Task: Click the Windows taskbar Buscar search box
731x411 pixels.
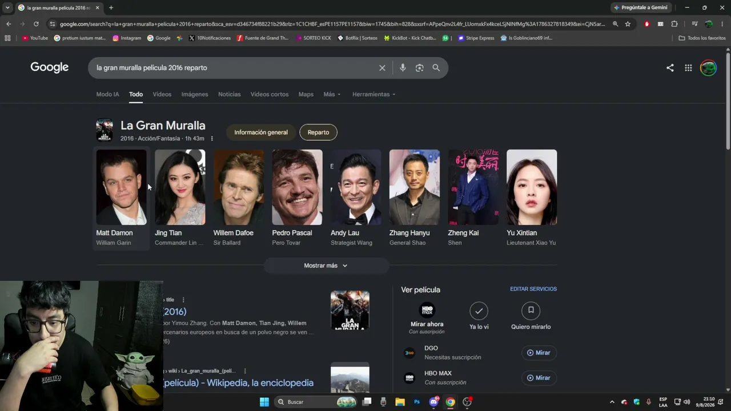Action: tap(316, 402)
